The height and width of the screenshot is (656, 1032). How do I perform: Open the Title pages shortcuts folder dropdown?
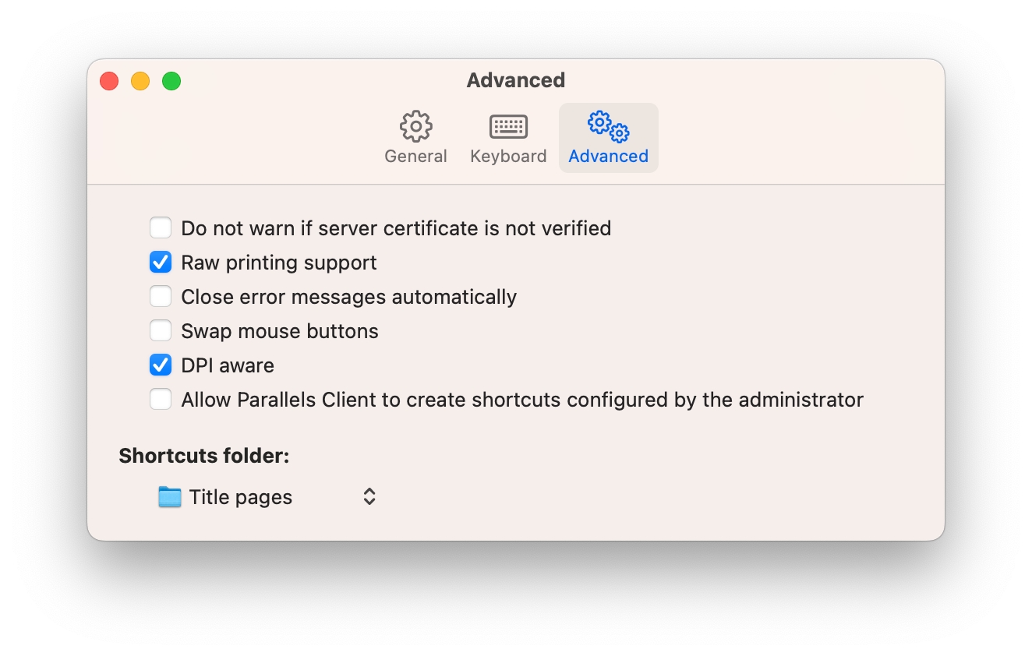coord(265,497)
